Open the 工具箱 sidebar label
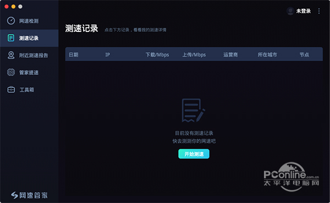This screenshot has height=203, width=330. point(27,90)
